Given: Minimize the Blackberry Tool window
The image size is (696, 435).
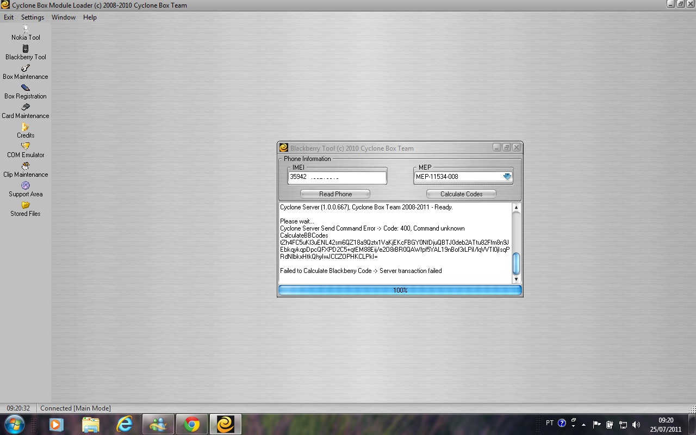Looking at the screenshot, I should [496, 147].
